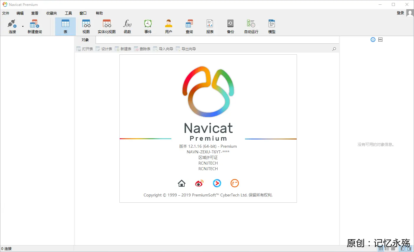Click the PremiumSoft copyright line
The width and height of the screenshot is (414, 252).
(208, 195)
